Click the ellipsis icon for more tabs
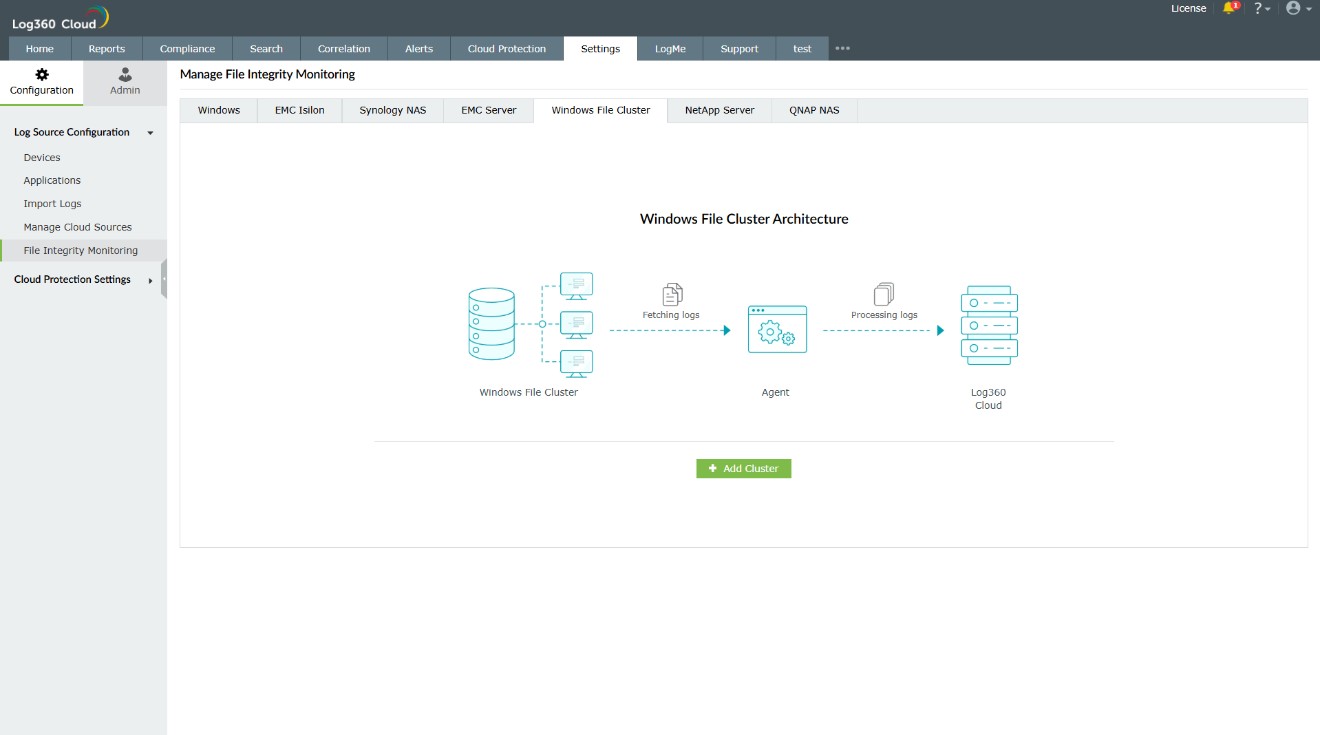The image size is (1320, 735). (842, 48)
